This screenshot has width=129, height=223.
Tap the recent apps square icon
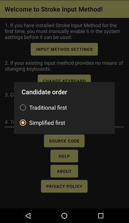click(x=101, y=216)
